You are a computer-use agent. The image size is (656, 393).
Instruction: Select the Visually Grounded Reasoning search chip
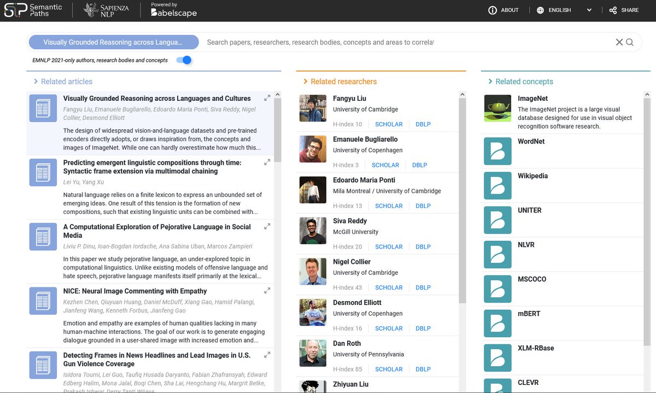tap(113, 42)
